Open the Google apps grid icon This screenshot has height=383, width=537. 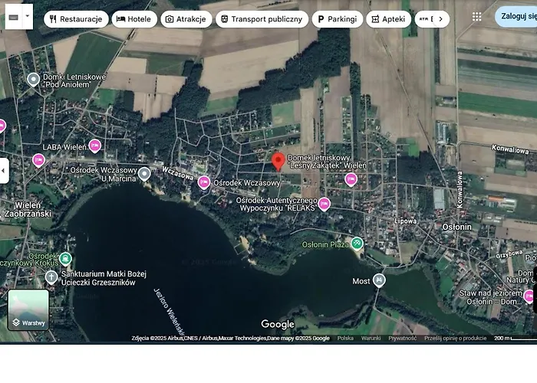coord(477,16)
